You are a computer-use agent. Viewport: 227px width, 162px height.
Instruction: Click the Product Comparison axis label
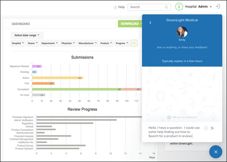[x=22, y=130]
